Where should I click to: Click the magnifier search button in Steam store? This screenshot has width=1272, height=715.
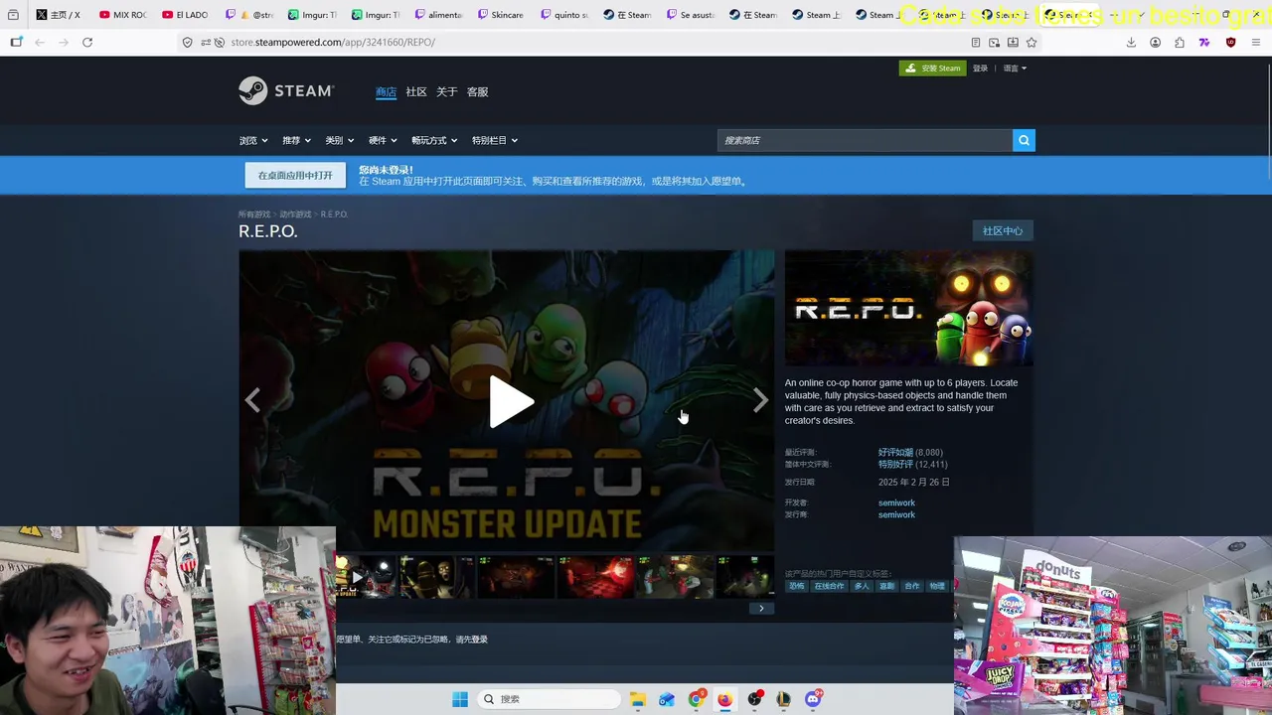pyautogui.click(x=1024, y=140)
